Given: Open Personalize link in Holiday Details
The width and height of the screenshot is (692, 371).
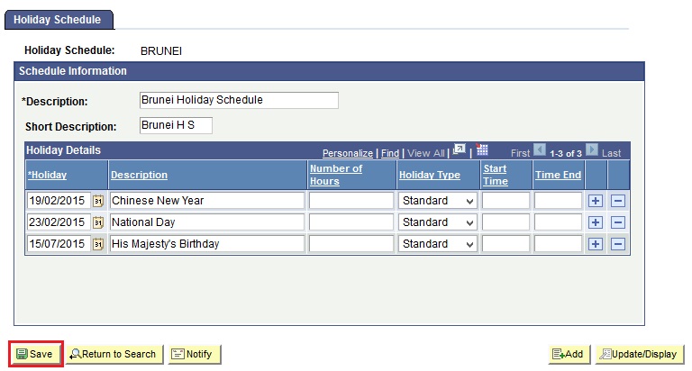Looking at the screenshot, I should tap(348, 153).
